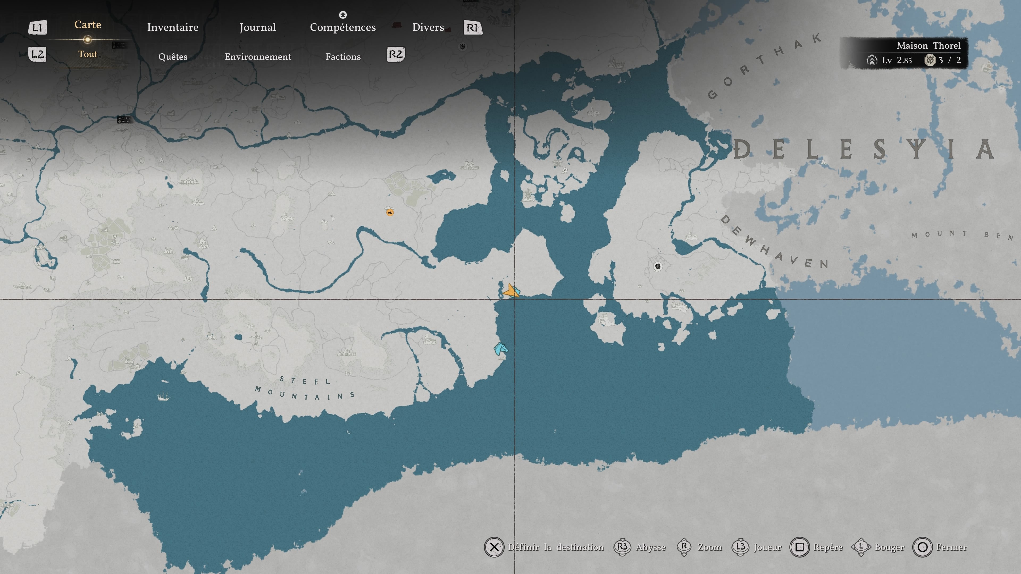The height and width of the screenshot is (574, 1021).
Task: Click the small icon above Compétences
Action: 343,15
